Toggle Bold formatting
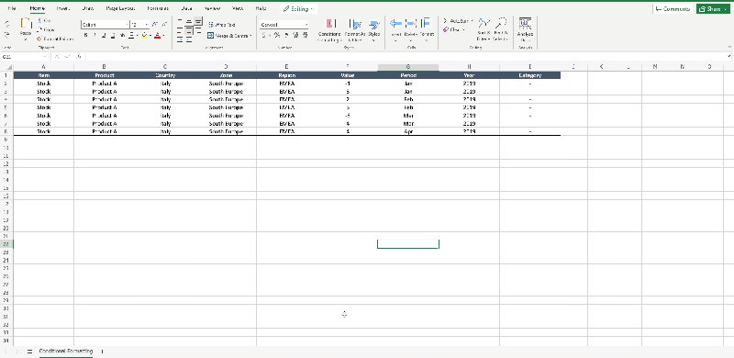The width and height of the screenshot is (734, 358). pos(85,35)
